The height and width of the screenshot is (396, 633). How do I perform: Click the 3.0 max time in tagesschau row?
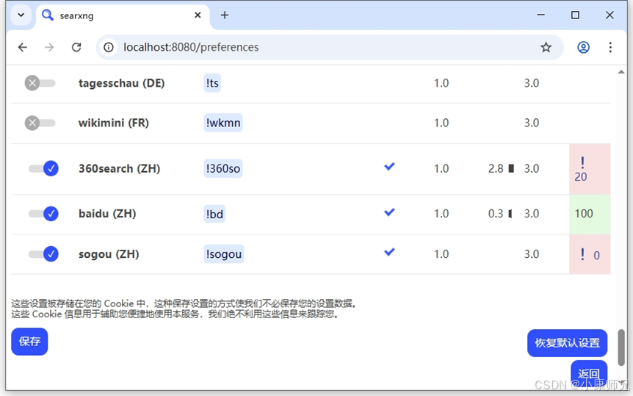(x=531, y=83)
